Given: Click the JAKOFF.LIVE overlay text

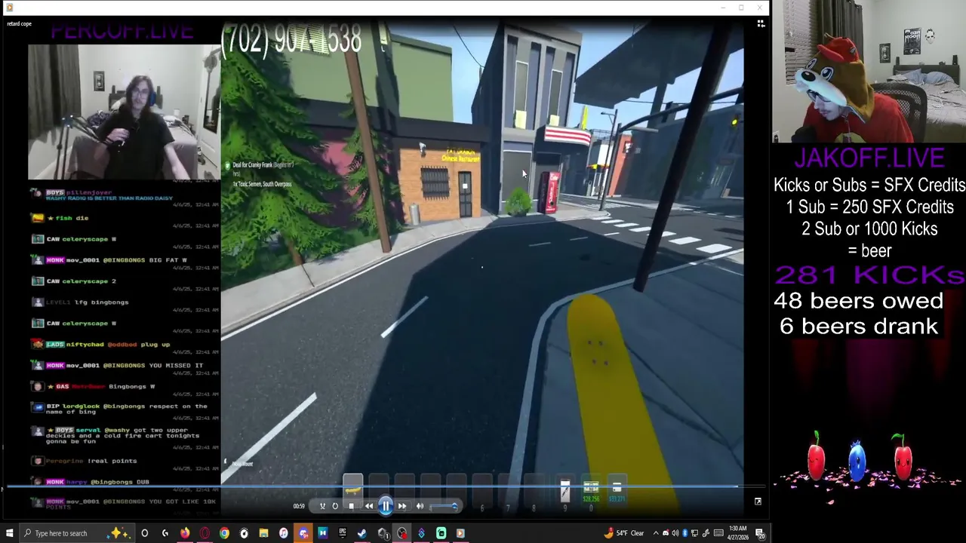Looking at the screenshot, I should click(869, 158).
